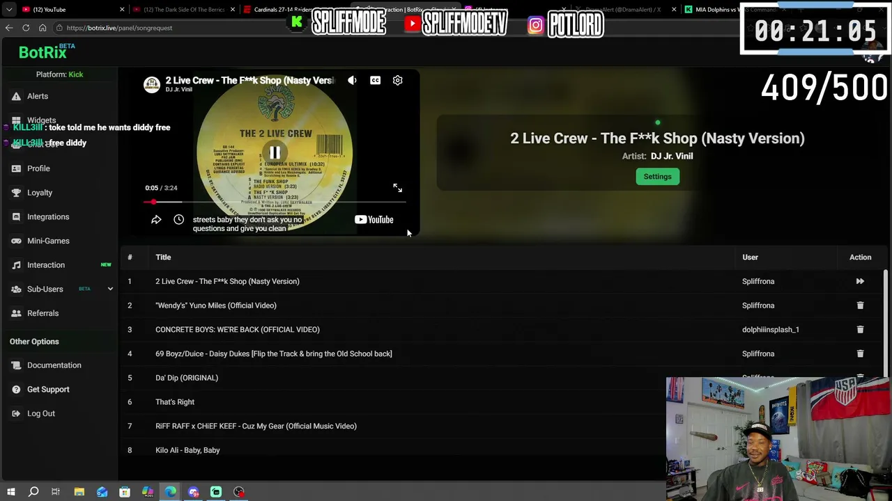Select Kilo Ali - Baby, Baby title
Image resolution: width=892 pixels, height=501 pixels.
pos(187,450)
